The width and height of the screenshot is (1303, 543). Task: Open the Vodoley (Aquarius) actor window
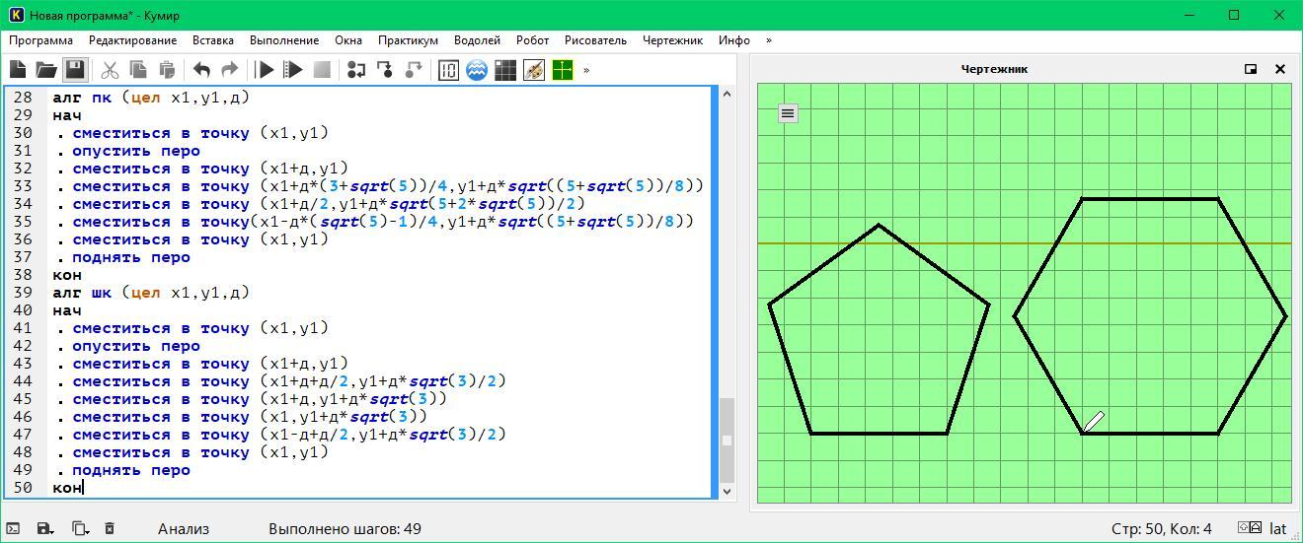477,70
